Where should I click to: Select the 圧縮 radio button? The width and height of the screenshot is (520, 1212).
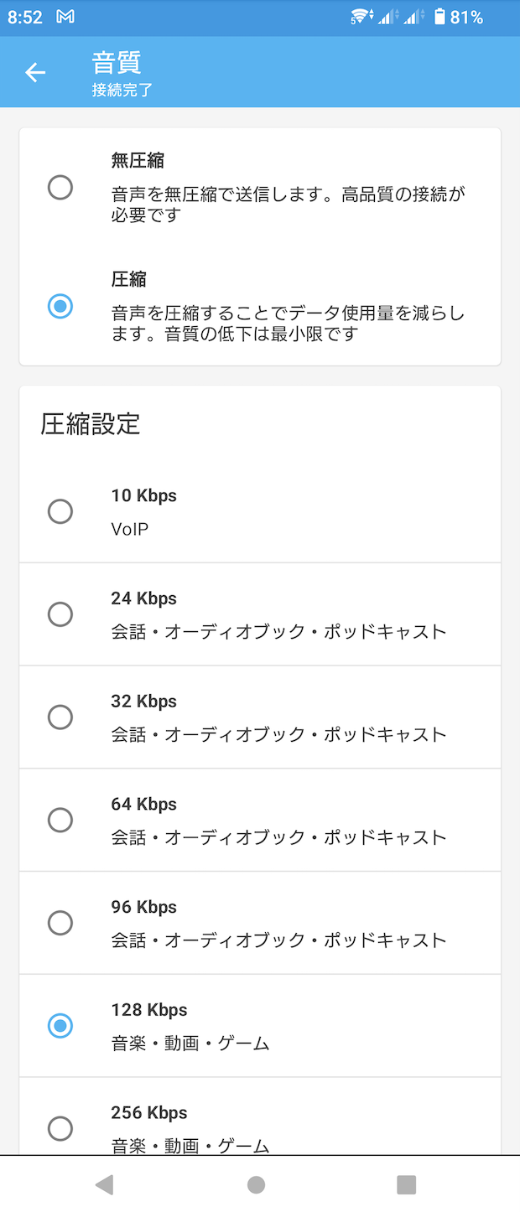point(60,306)
